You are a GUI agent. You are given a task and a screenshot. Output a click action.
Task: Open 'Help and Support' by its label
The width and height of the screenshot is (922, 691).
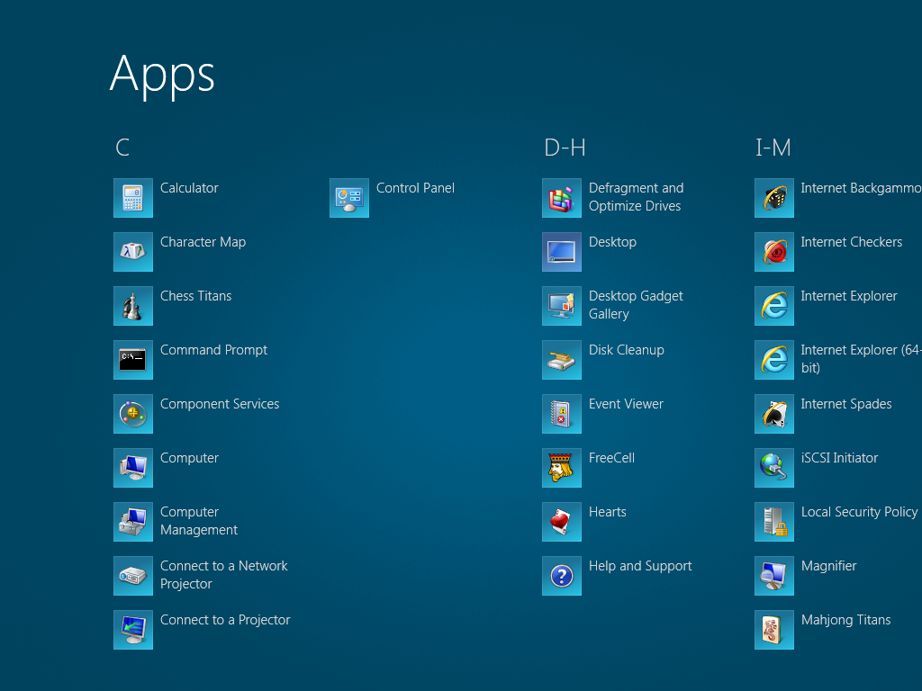coord(640,567)
